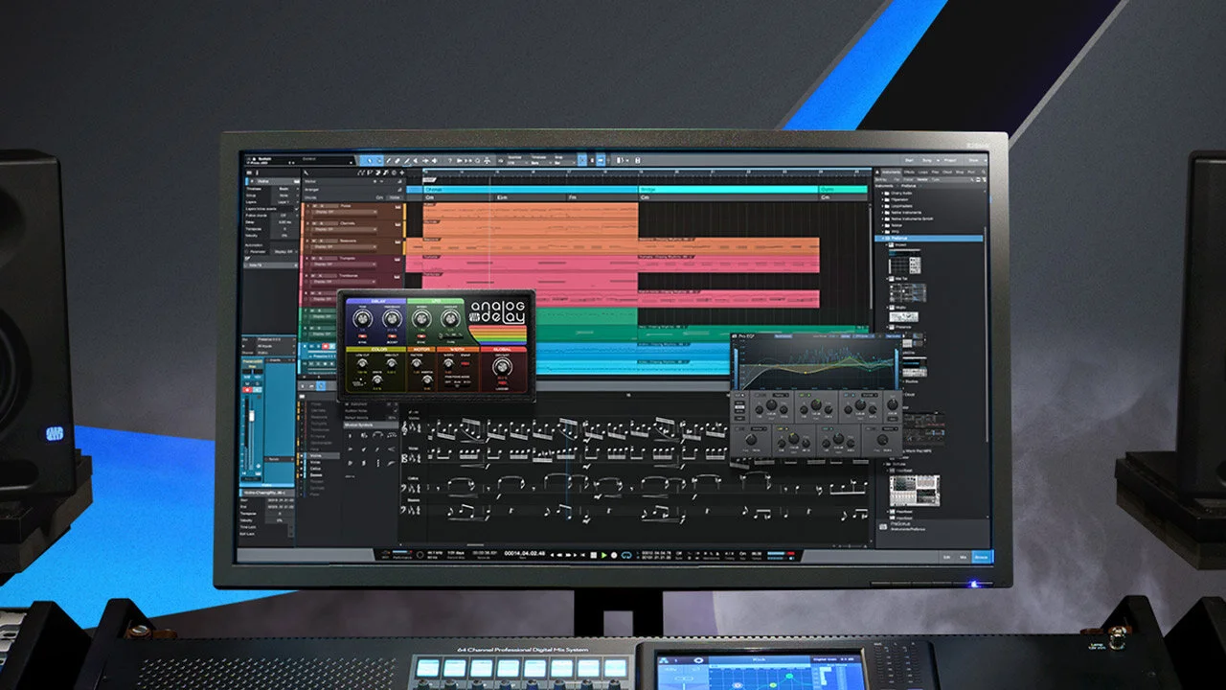
Task: Click the Width knob in Analog Delay
Action: (448, 362)
